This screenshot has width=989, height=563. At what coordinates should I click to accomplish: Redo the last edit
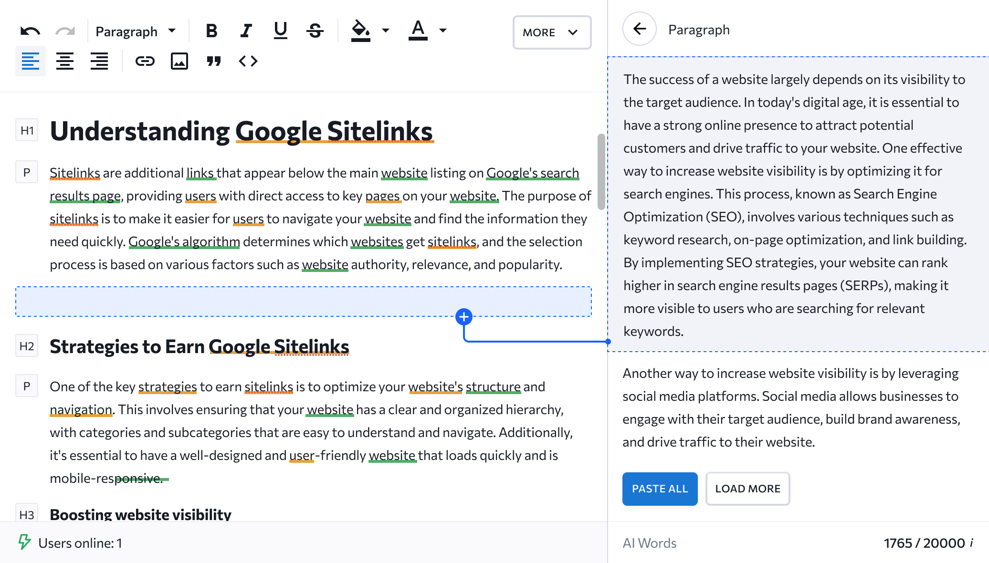pos(64,31)
